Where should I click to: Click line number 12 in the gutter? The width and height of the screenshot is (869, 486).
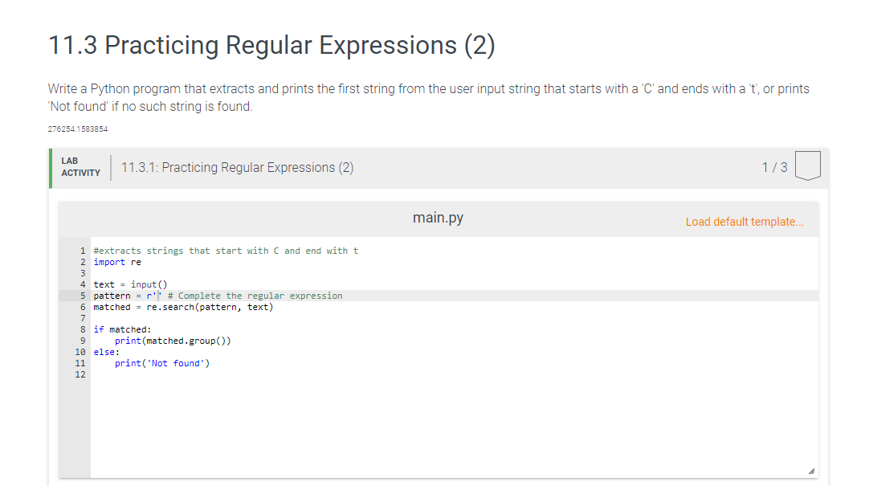pyautogui.click(x=80, y=374)
